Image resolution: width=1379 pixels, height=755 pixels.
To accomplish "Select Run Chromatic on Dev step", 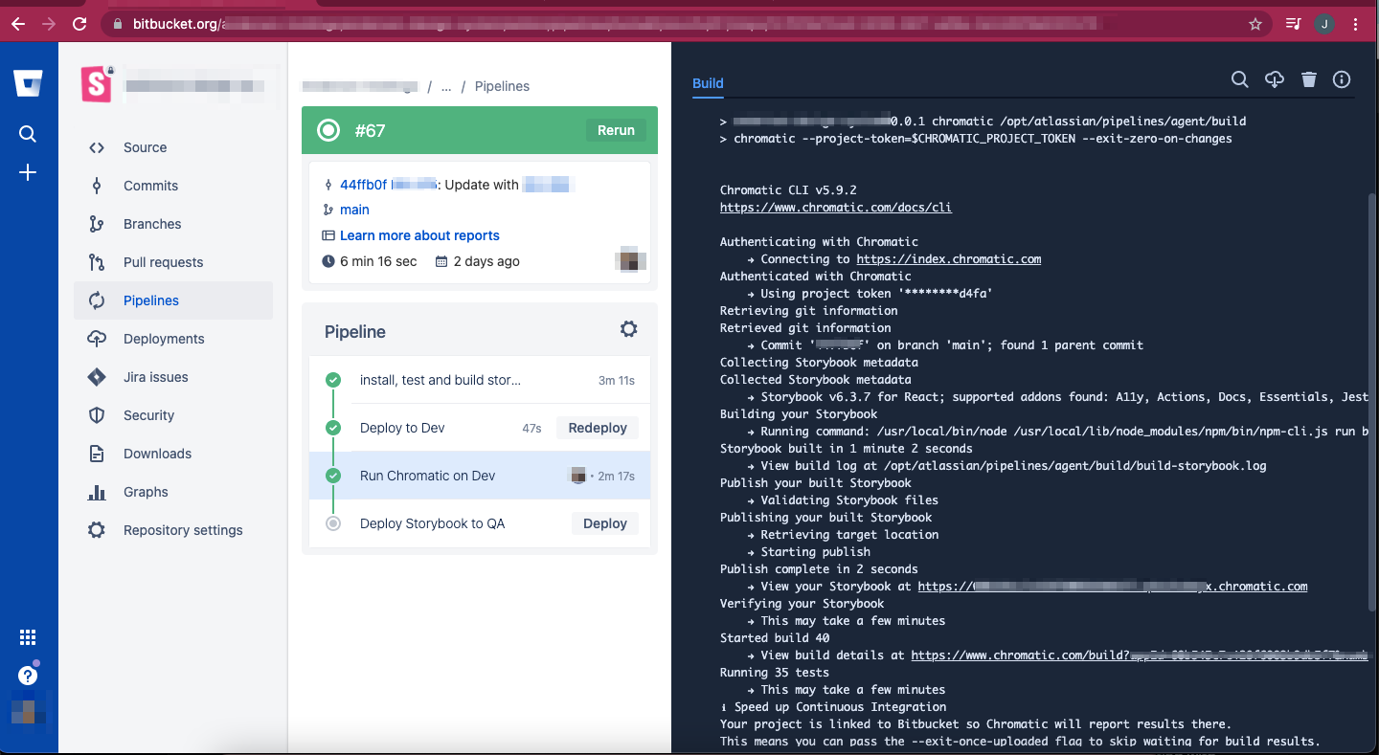I will pyautogui.click(x=480, y=476).
